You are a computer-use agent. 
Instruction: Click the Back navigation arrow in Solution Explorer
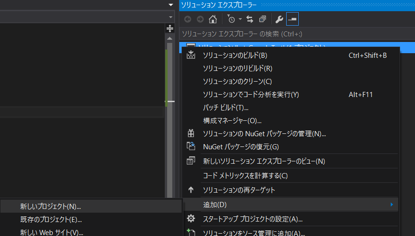pyautogui.click(x=188, y=19)
